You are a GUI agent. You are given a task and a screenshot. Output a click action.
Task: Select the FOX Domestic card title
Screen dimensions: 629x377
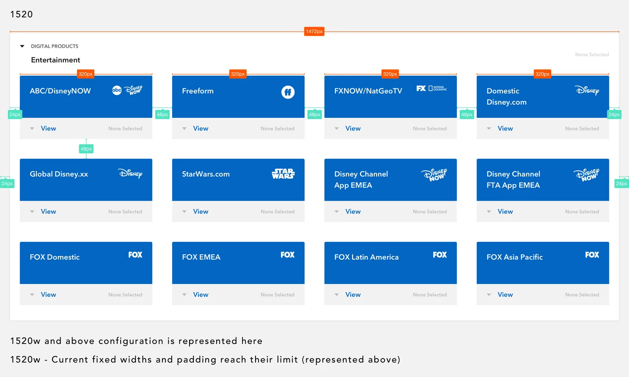(55, 257)
